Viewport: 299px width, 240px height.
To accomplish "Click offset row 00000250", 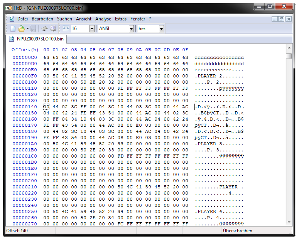I will pyautogui.click(x=25, y=211).
